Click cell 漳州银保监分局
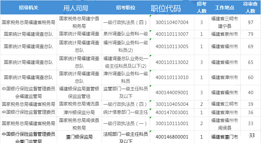The width and height of the screenshot is (261, 143). [79, 112]
